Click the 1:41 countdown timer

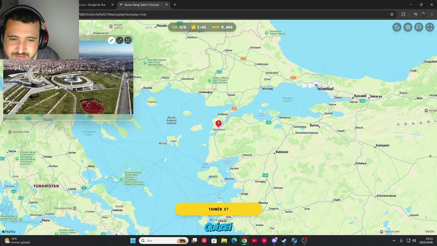(x=199, y=27)
